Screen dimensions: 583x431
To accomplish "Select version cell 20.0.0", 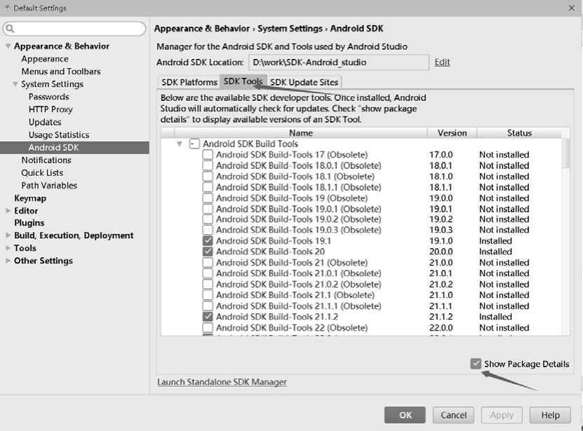I will pos(441,252).
